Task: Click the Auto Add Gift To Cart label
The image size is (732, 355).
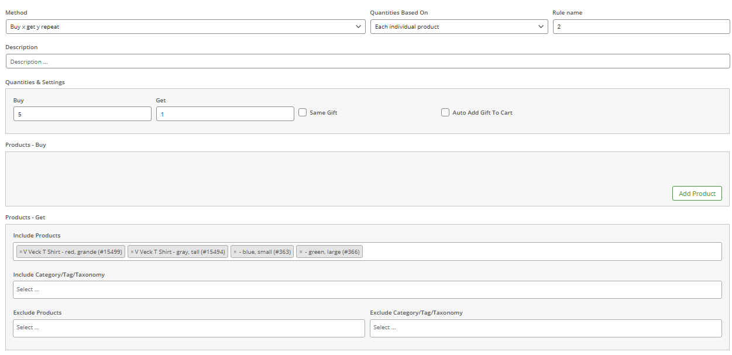Action: (x=482, y=112)
